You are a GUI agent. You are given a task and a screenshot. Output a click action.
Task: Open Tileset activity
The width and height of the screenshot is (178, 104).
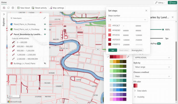[x=39, y=8]
